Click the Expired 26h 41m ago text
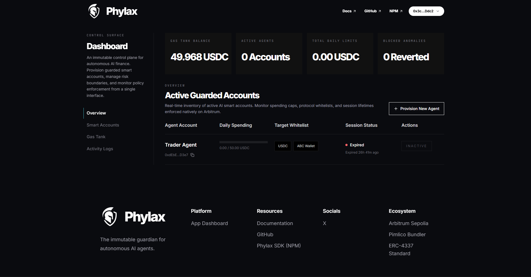This screenshot has height=277, width=531. (362, 152)
